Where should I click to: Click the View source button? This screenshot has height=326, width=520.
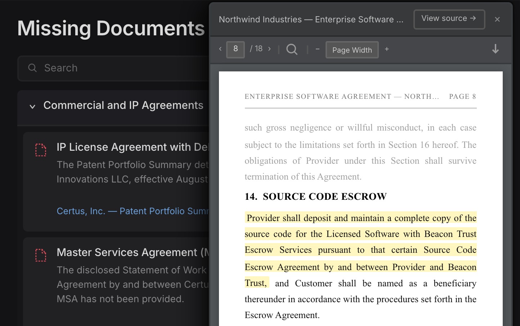449,19
